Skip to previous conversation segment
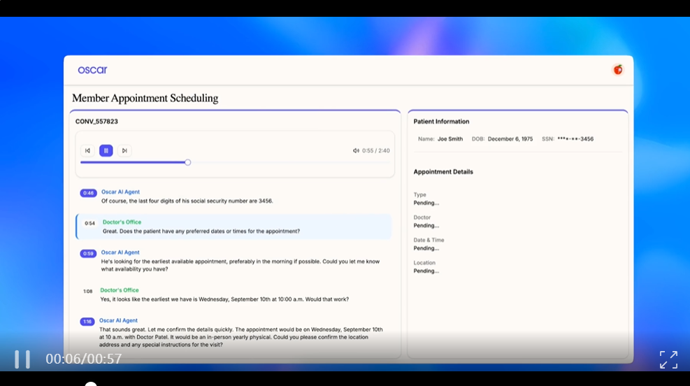The image size is (690, 386). point(87,150)
